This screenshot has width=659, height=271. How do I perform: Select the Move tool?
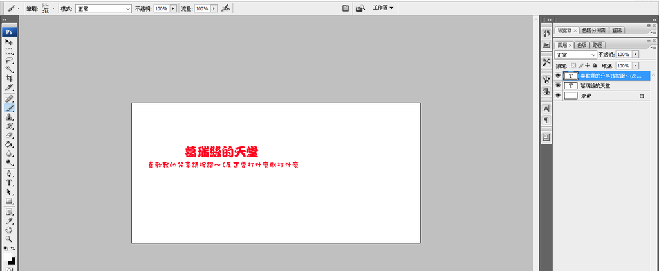pyautogui.click(x=9, y=42)
